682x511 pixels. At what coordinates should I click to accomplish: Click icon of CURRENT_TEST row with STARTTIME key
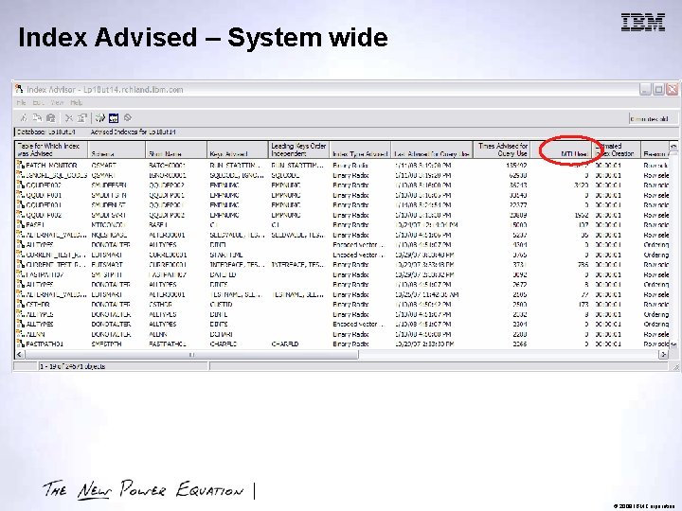point(21,255)
